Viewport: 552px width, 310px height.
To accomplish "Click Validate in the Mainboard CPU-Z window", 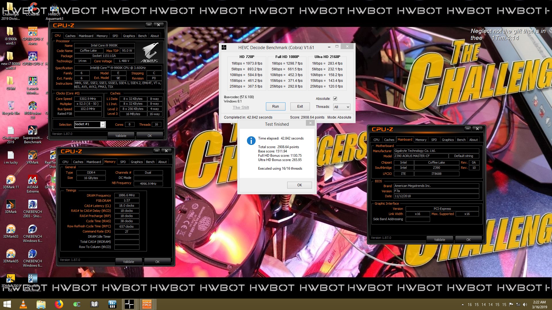I will click(440, 240).
